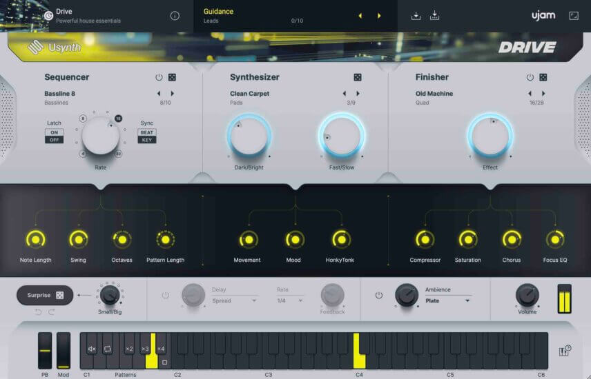
Task: Click the Swing knob
Action: [79, 239]
